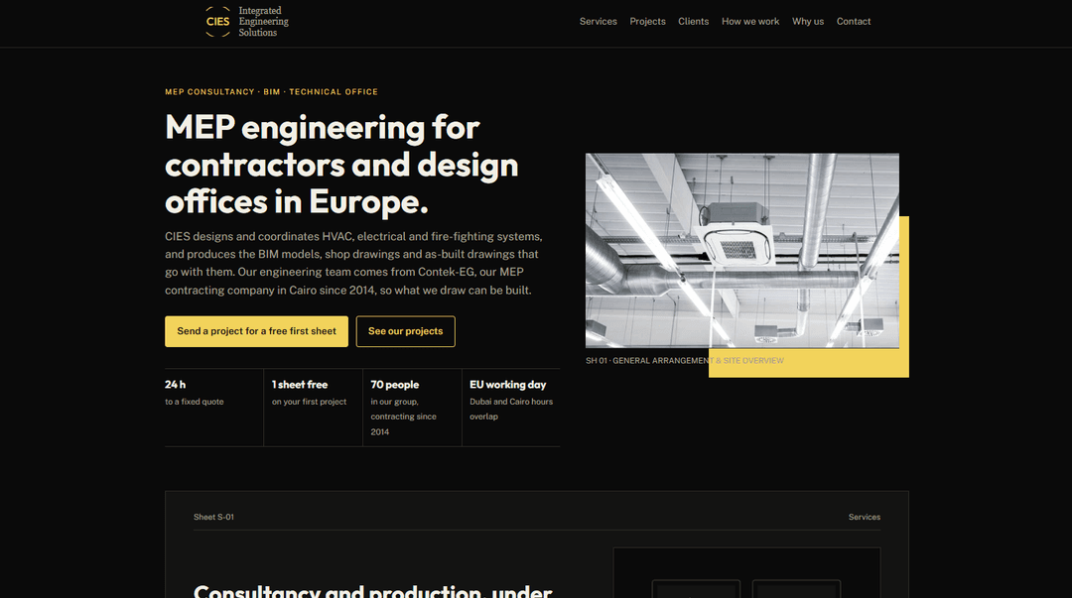Click the HVAC ceiling ductwork hero image
Viewport: 1072px width, 598px height.
tap(741, 250)
